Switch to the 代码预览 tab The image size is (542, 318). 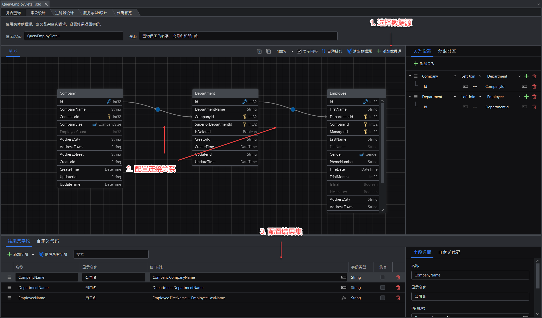pyautogui.click(x=124, y=13)
